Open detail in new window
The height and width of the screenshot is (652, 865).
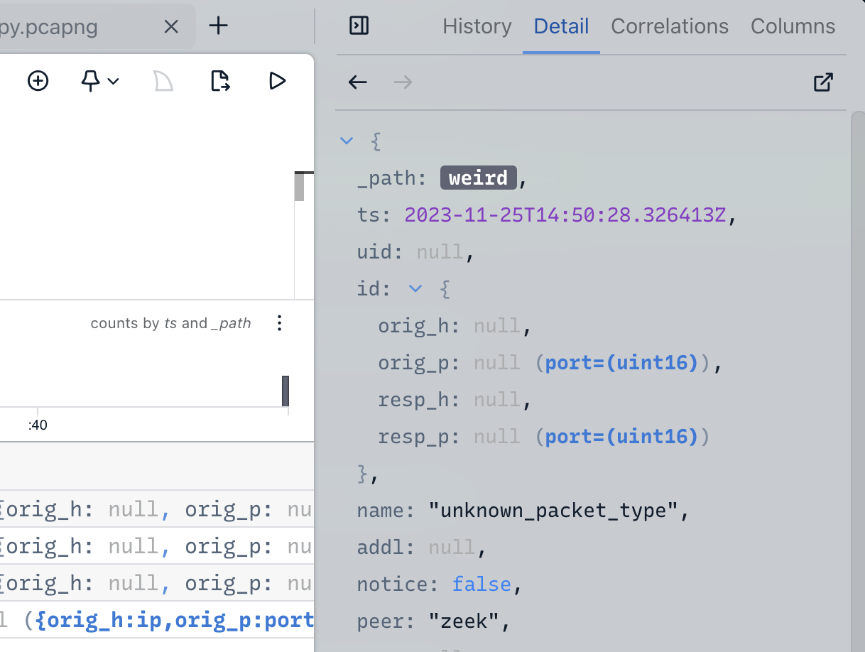[x=822, y=82]
